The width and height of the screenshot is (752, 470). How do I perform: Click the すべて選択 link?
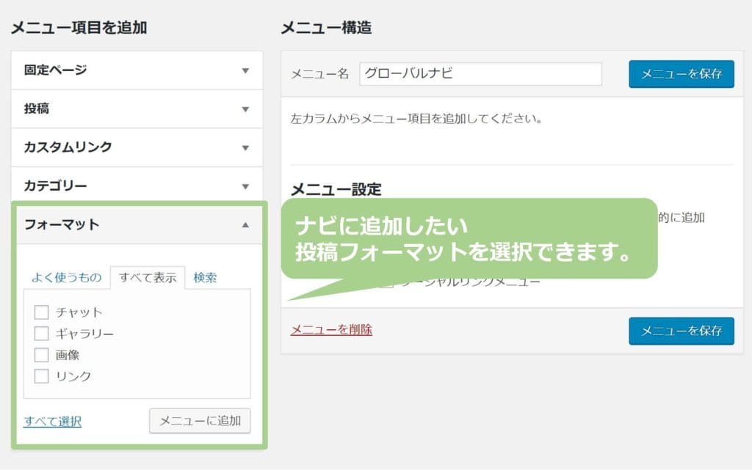click(x=52, y=422)
